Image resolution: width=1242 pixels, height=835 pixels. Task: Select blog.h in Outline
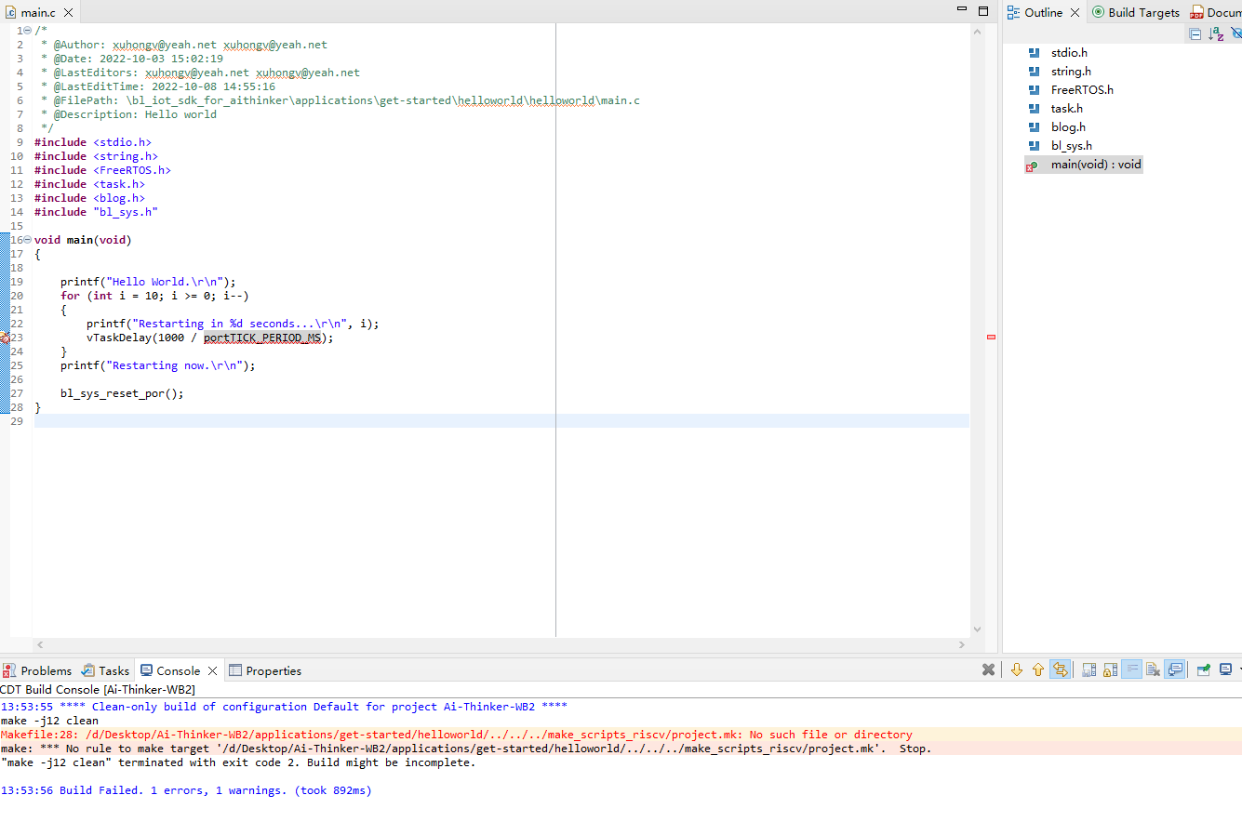[1068, 127]
